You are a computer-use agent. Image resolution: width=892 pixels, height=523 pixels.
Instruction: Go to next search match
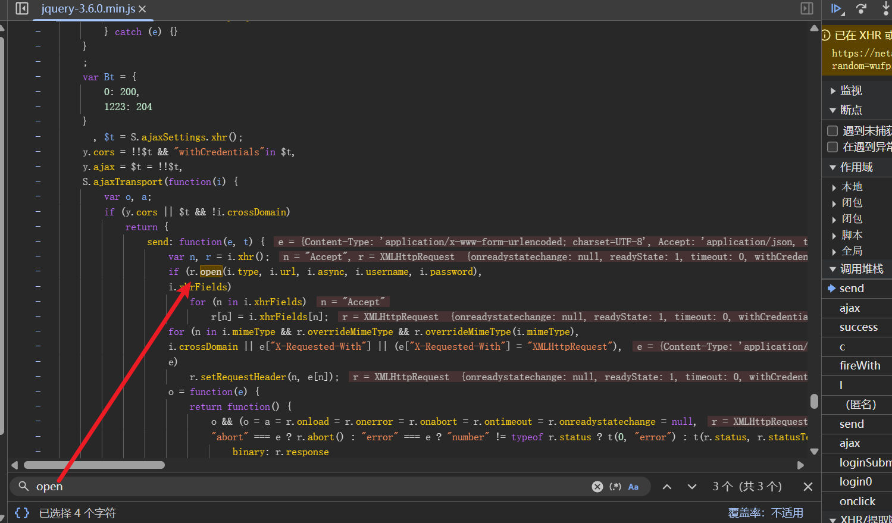coord(691,487)
